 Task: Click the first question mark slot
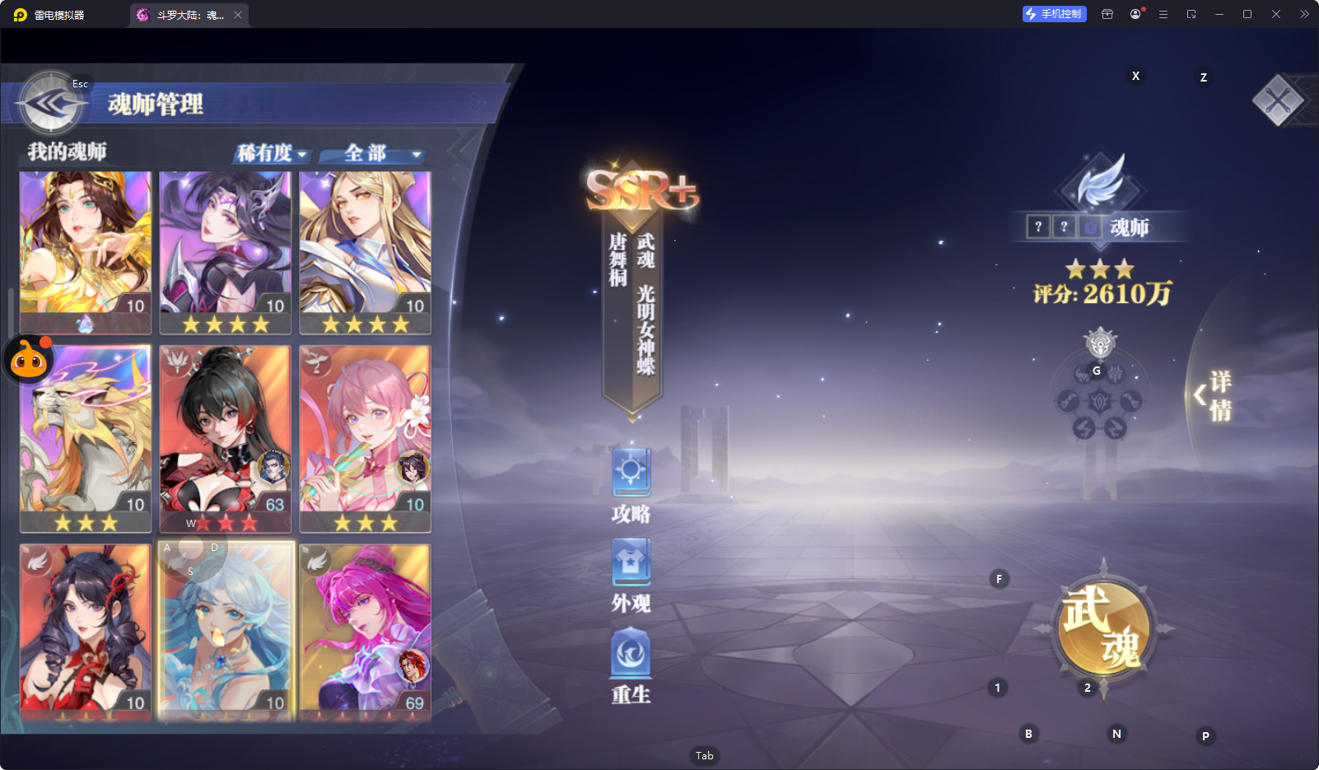[1038, 226]
